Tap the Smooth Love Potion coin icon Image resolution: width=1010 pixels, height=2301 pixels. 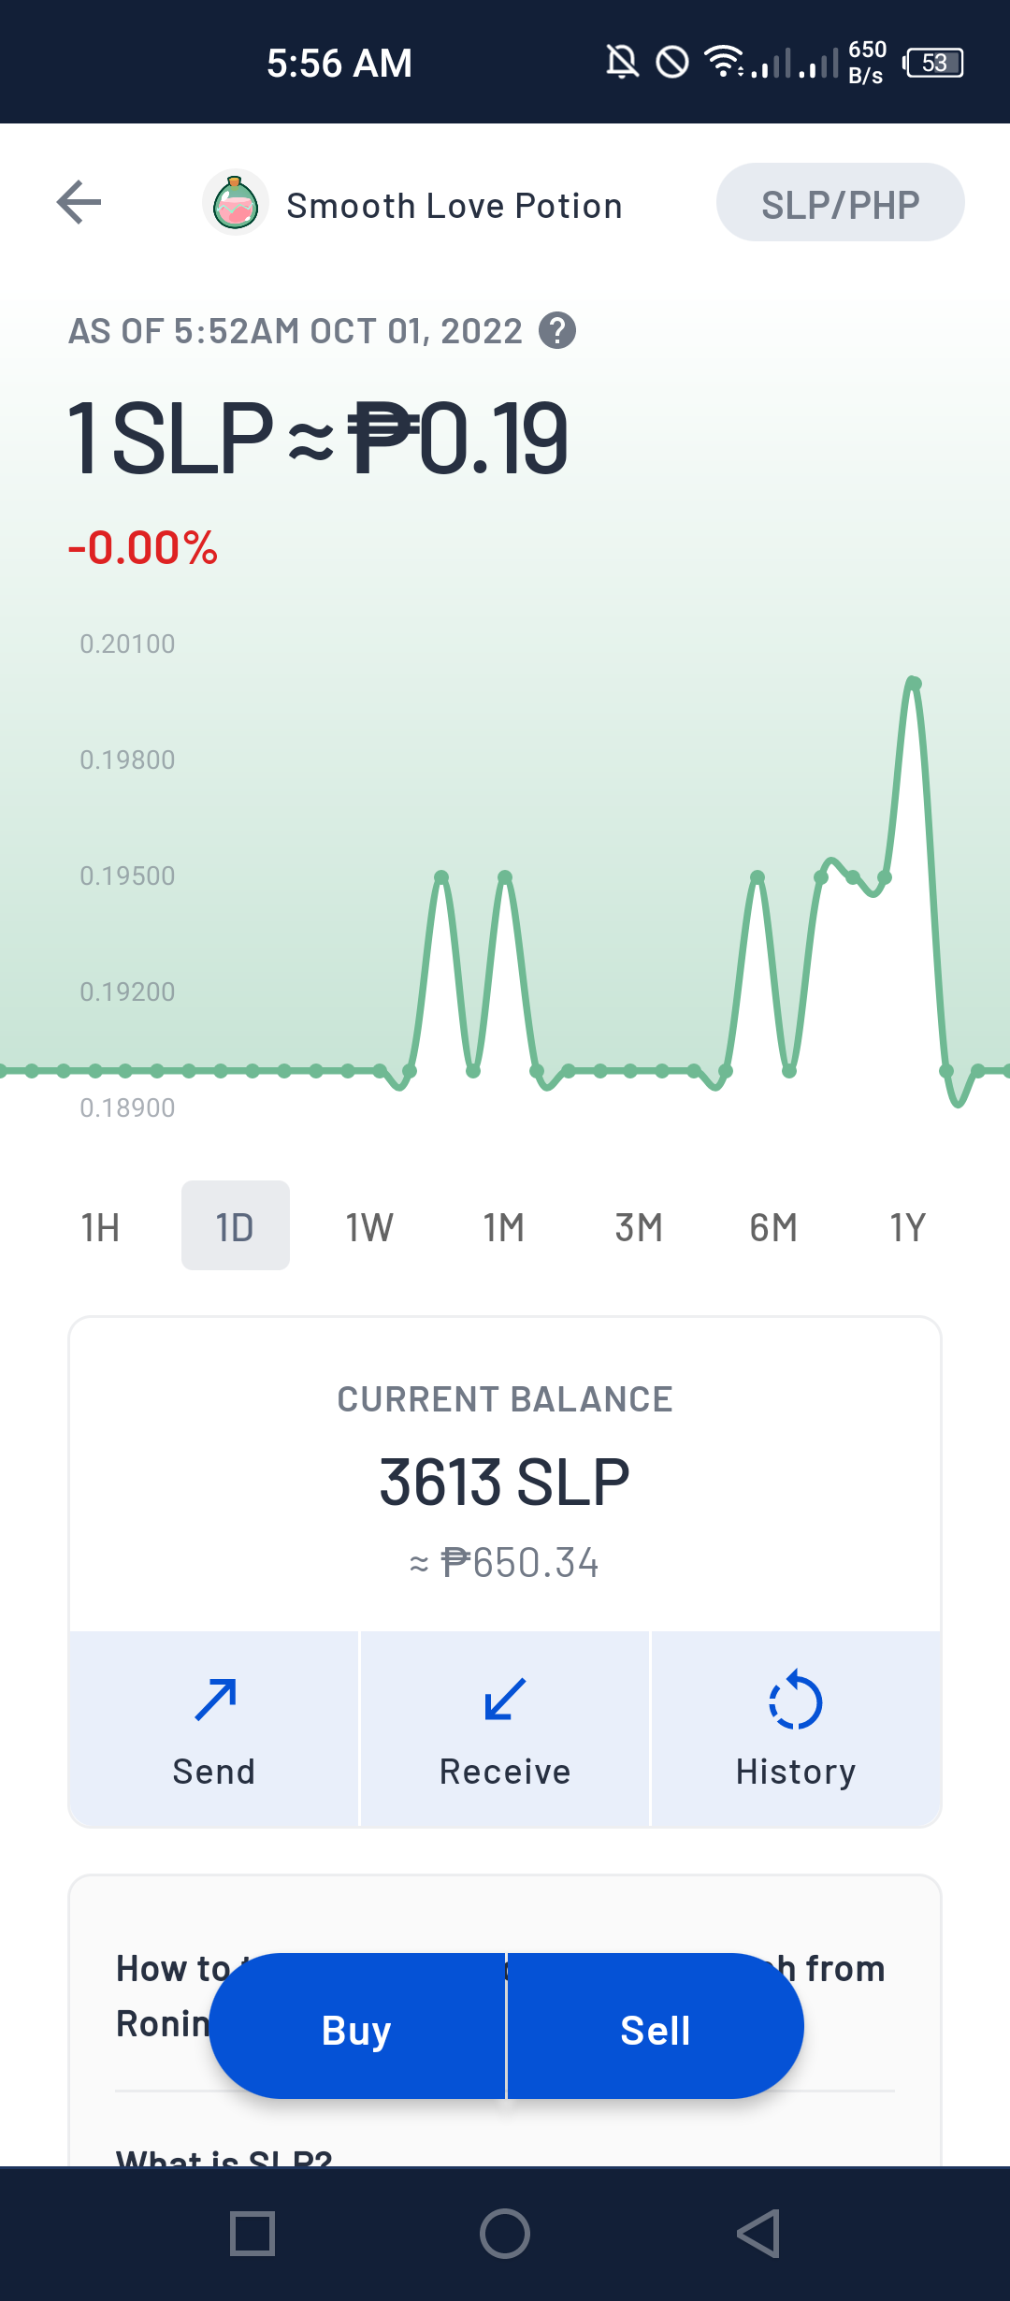tap(236, 202)
